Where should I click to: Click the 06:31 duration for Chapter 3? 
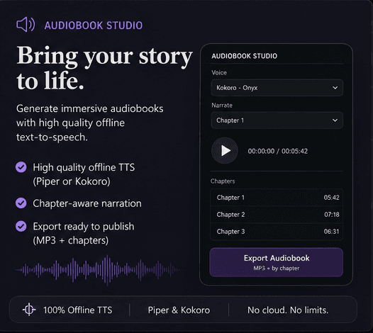pyautogui.click(x=331, y=232)
